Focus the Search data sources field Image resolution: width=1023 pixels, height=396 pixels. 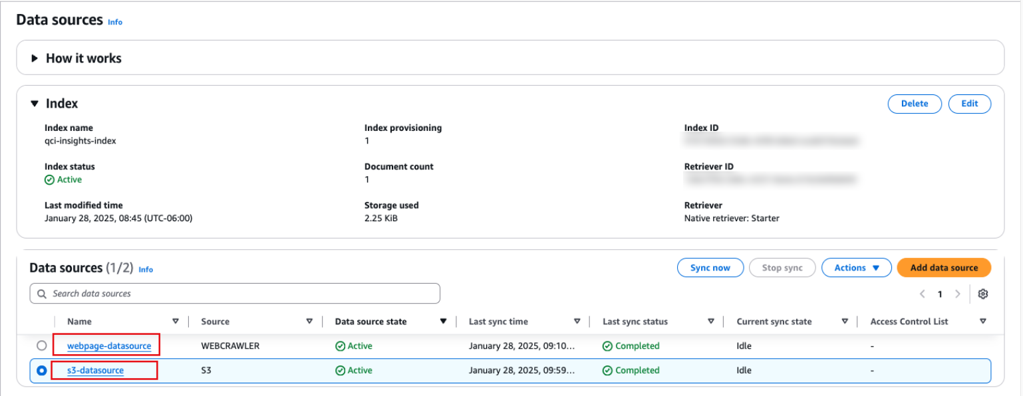235,294
